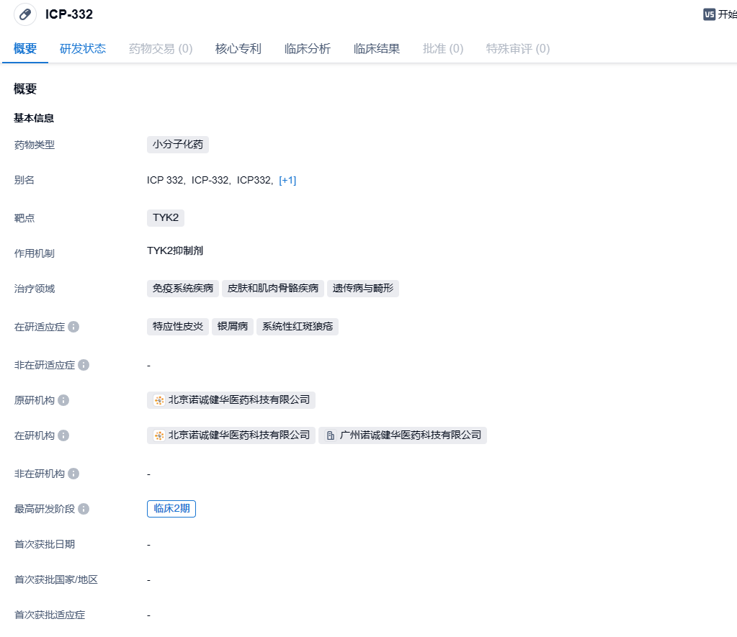Click the 临床2期 phase badge

171,509
